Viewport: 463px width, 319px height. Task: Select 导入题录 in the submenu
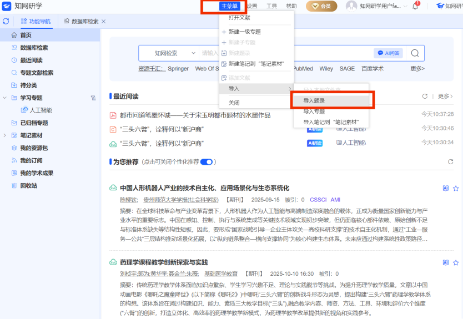pos(314,101)
